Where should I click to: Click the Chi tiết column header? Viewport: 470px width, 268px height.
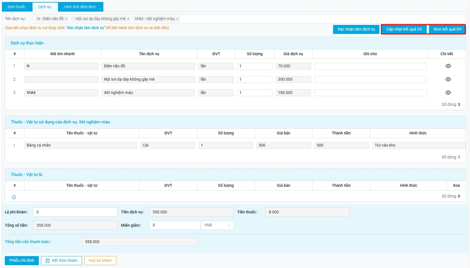pos(447,54)
